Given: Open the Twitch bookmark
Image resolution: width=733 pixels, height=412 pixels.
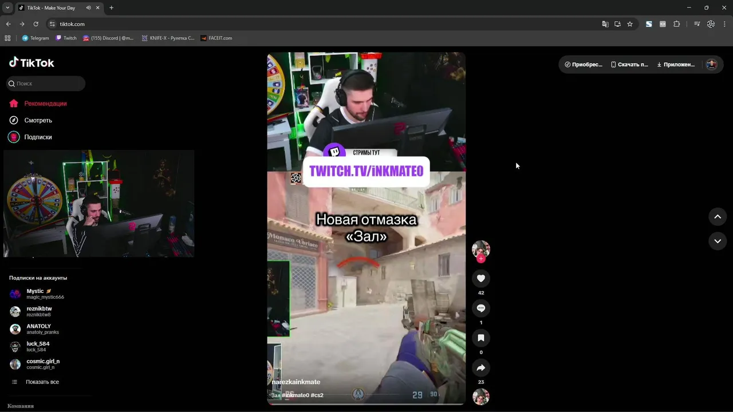Looking at the screenshot, I should tap(66, 38).
